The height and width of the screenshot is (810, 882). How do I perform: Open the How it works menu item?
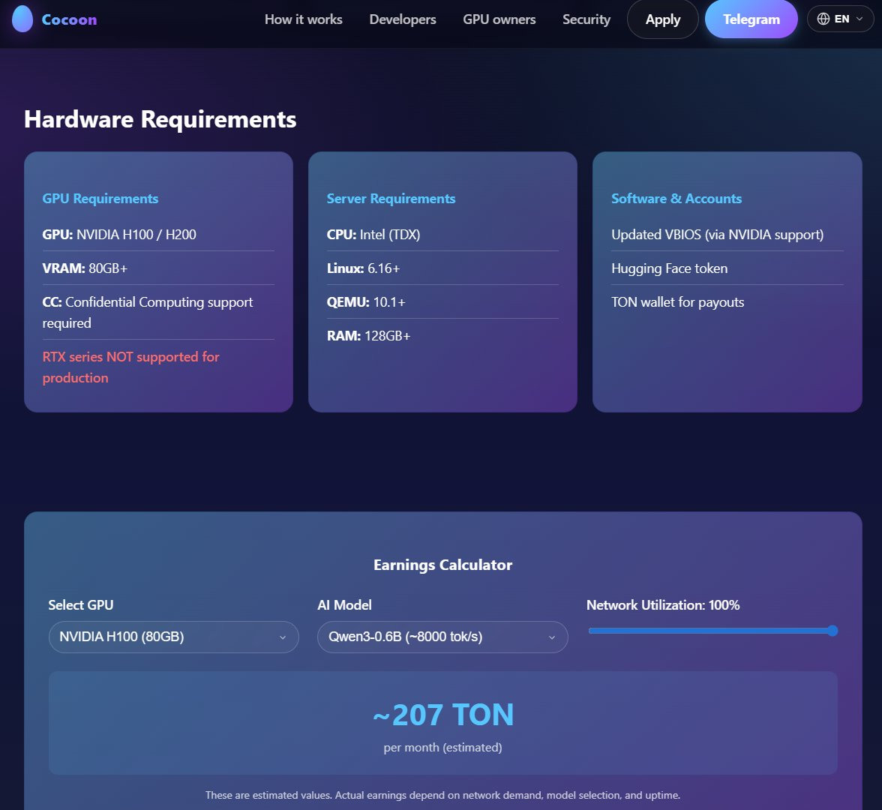tap(303, 19)
